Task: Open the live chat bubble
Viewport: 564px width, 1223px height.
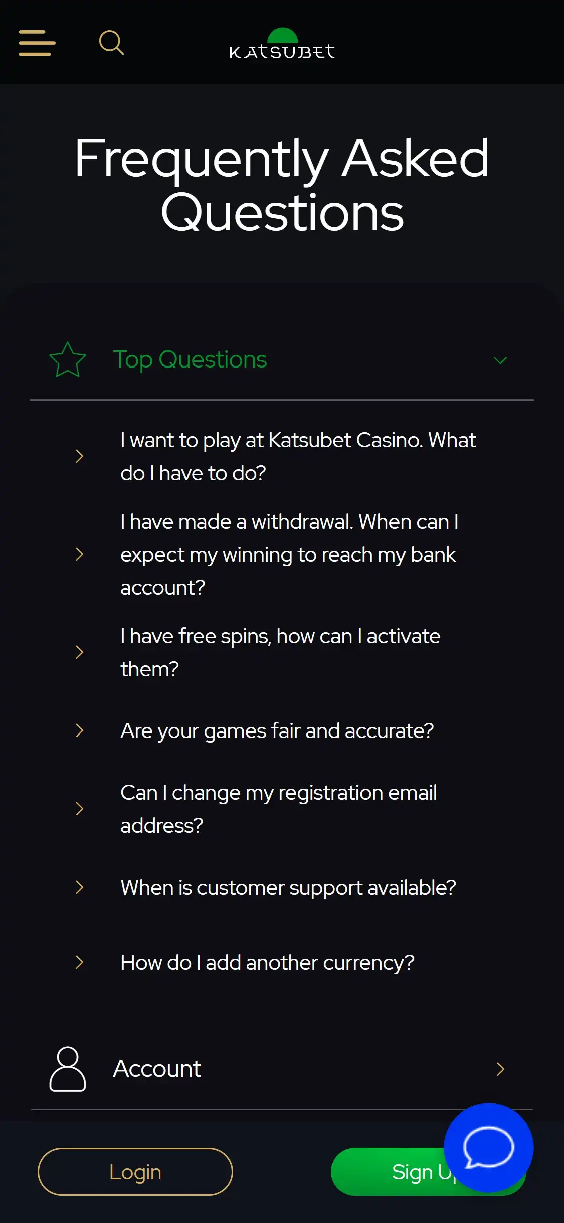Action: 488,1147
